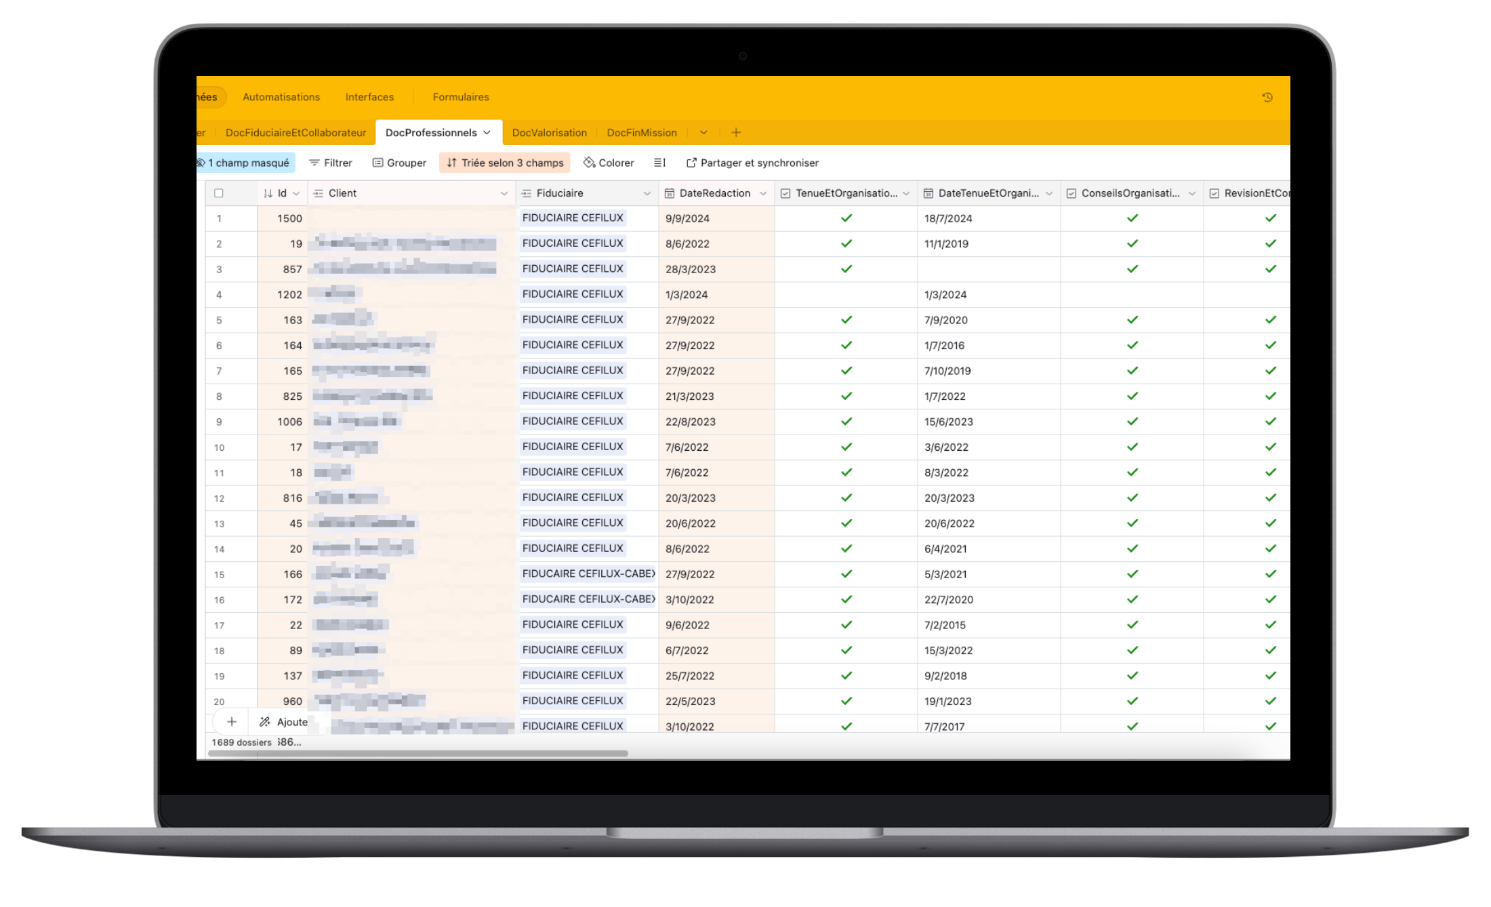The width and height of the screenshot is (1491, 907).
Task: Click the plus icon to add a table
Action: (x=736, y=133)
